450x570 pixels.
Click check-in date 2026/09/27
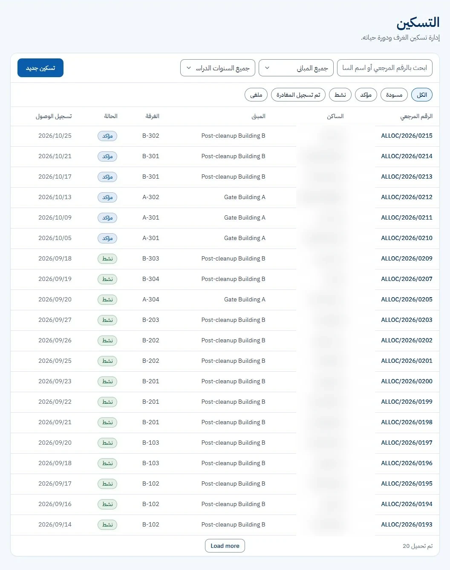pyautogui.click(x=55, y=320)
